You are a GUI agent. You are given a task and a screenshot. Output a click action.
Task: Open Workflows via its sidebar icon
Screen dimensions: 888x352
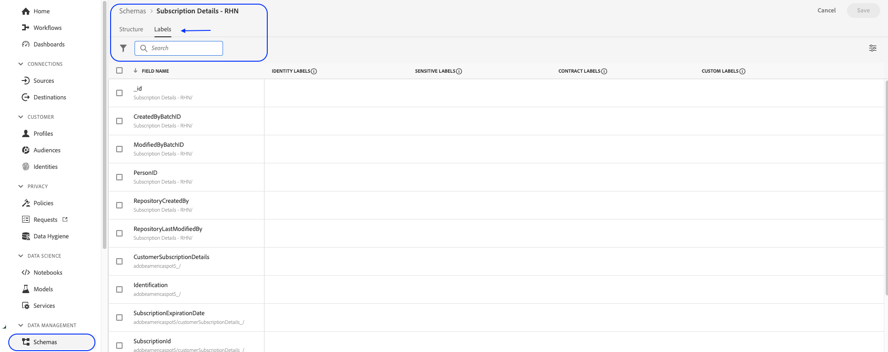tap(26, 28)
